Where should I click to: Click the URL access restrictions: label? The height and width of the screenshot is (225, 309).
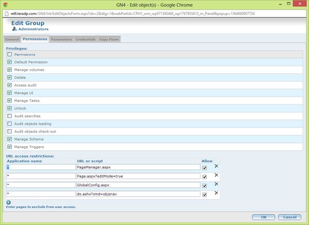(x=30, y=156)
